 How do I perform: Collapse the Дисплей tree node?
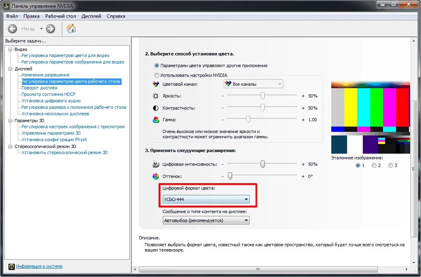pos(11,69)
